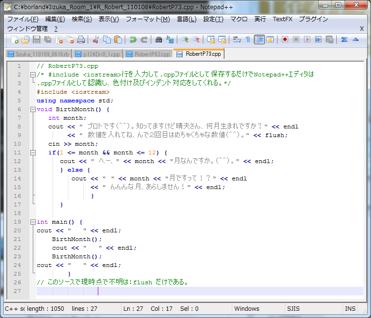Cut selection with scissors icon
Image resolution: width=371 pixels, height=318 pixels.
(x=95, y=39)
